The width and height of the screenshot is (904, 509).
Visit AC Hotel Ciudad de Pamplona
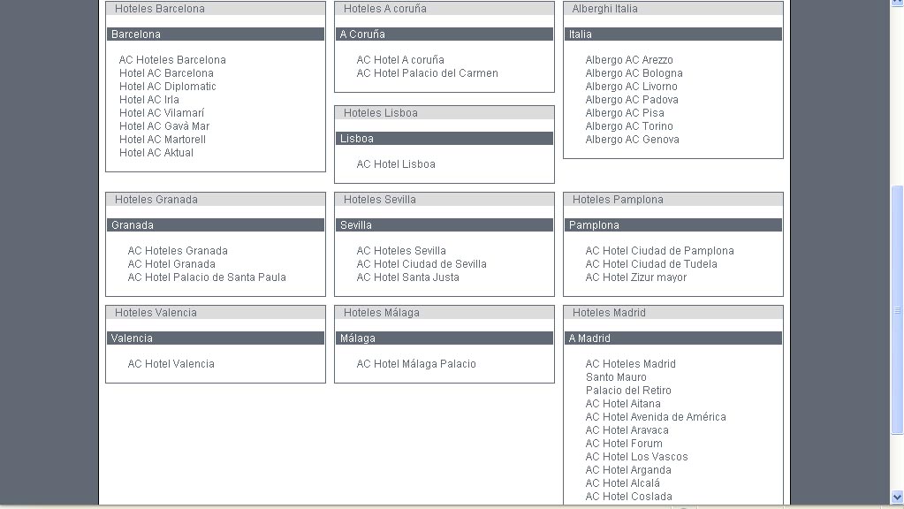[659, 251]
